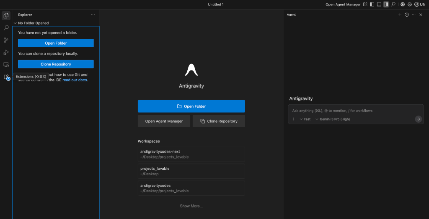Open the andigravitycodes-next workspace
The height and width of the screenshot is (219, 429).
click(191, 154)
